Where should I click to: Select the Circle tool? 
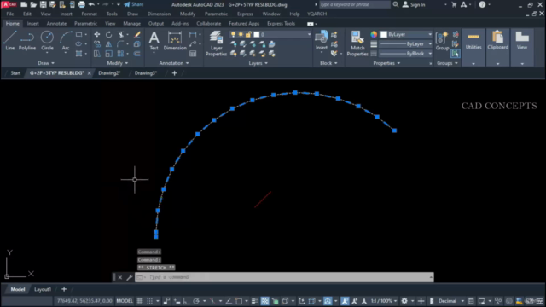[x=47, y=40]
